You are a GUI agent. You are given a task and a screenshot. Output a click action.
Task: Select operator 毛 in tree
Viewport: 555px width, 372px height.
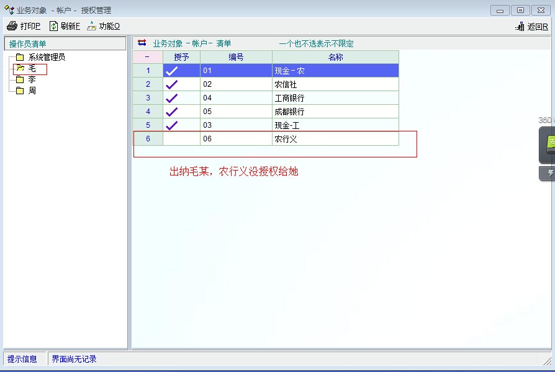click(x=32, y=68)
